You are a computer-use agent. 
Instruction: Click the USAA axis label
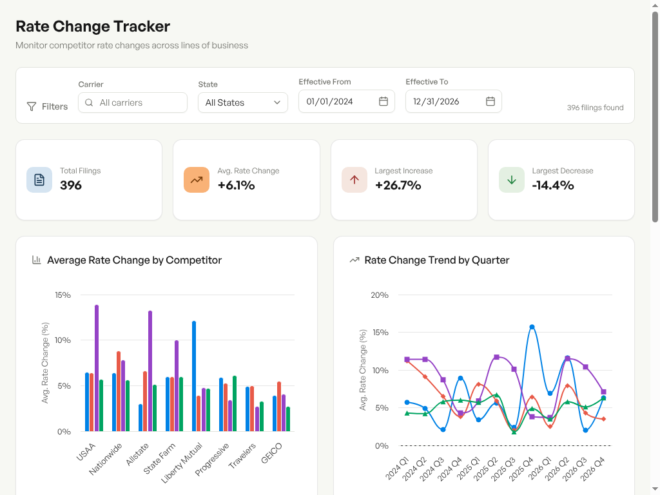click(86, 452)
